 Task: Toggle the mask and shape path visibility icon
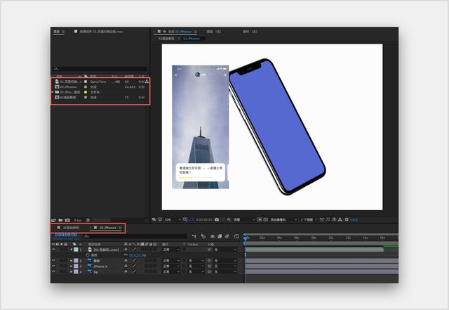click(x=192, y=219)
